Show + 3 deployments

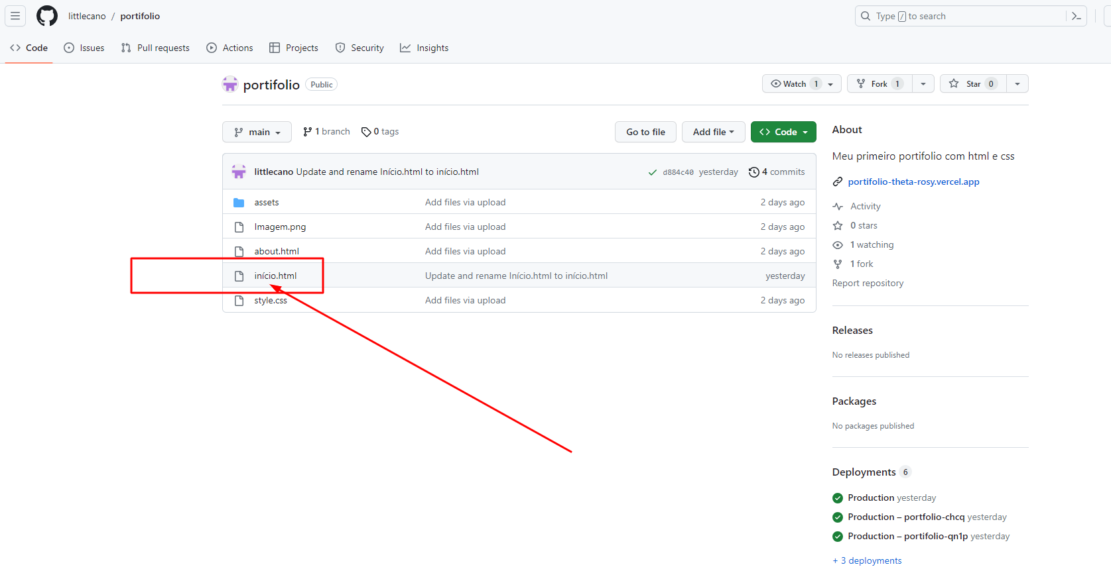click(867, 560)
